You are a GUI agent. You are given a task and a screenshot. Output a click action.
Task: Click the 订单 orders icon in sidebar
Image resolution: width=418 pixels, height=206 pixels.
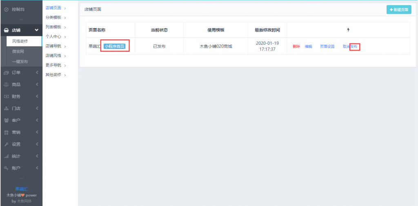pos(6,73)
